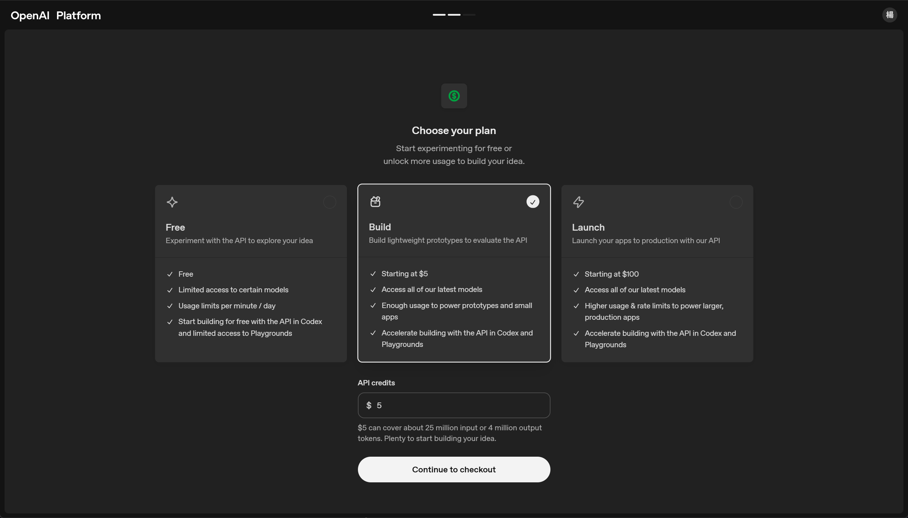Click "Choose your plan" heading
The width and height of the screenshot is (908, 518).
(x=454, y=130)
